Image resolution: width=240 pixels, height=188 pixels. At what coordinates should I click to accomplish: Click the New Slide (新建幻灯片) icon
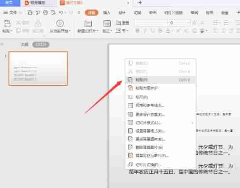tap(88, 24)
